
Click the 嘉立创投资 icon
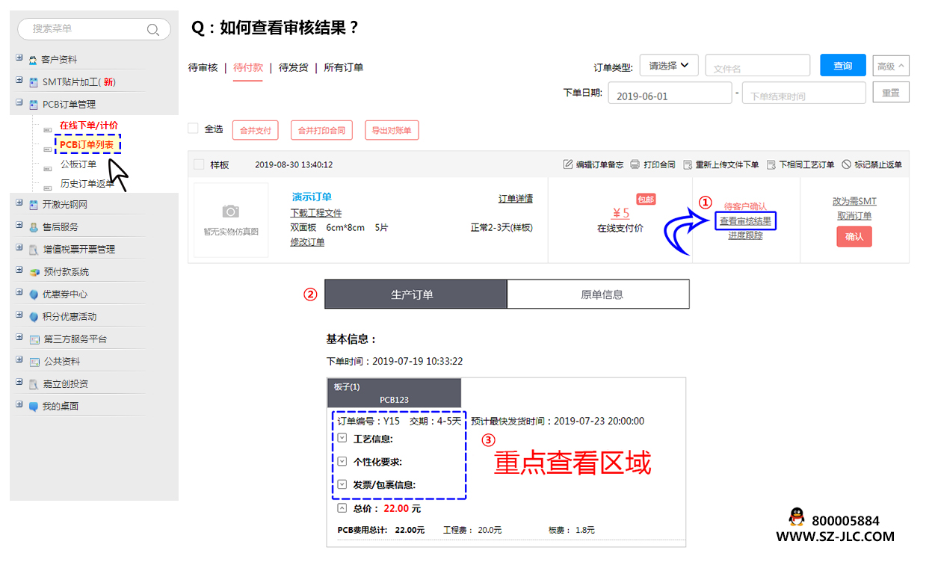(33, 384)
